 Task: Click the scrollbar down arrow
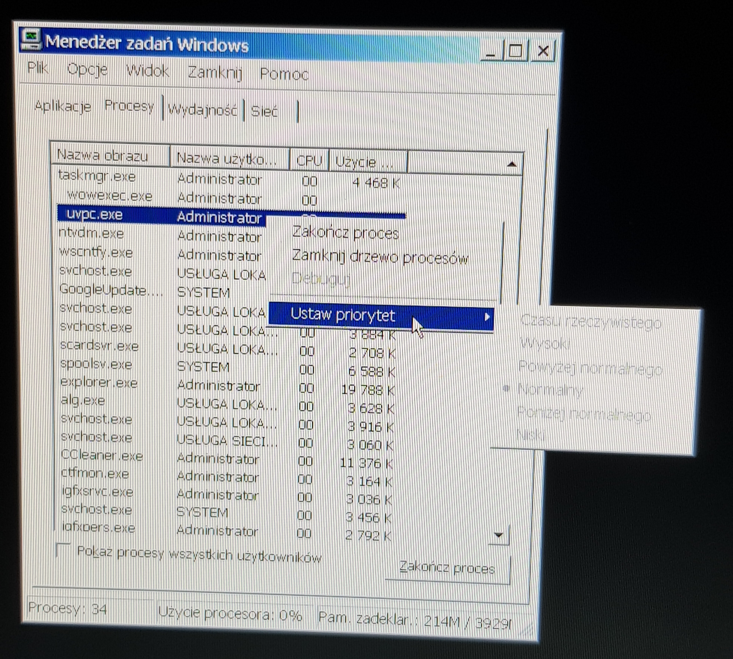point(499,535)
